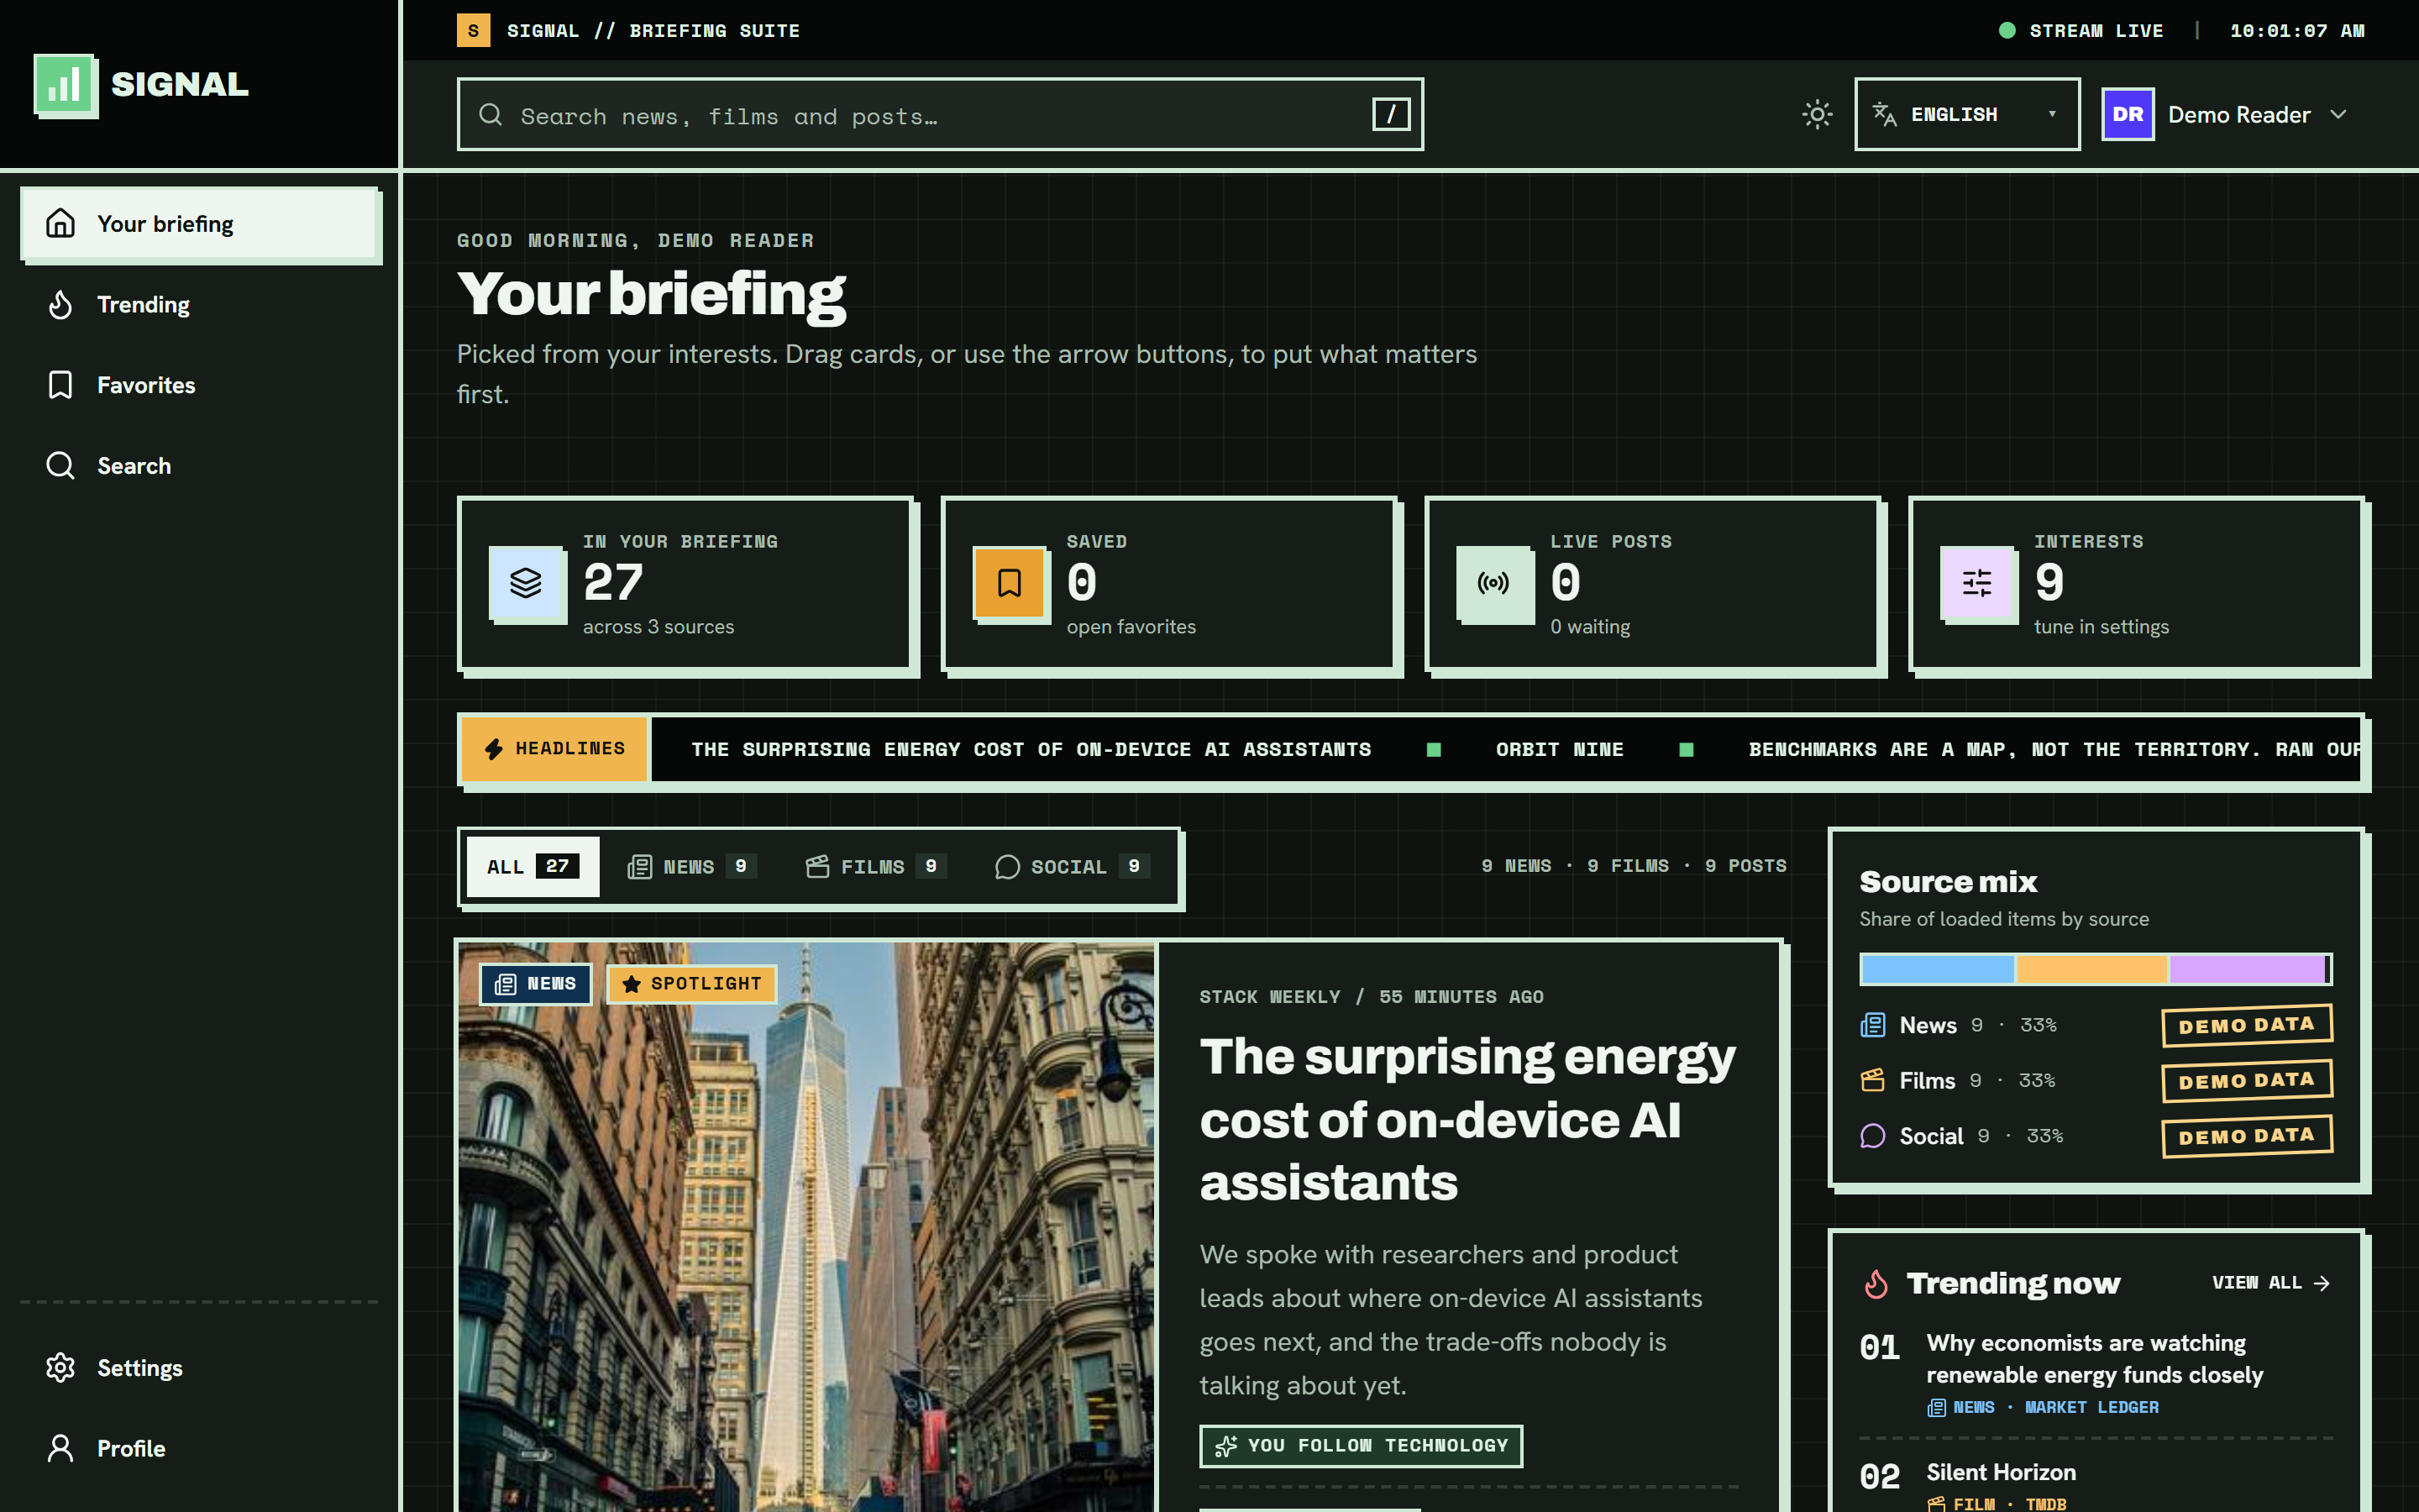Click the across 3 sources text
The image size is (2419, 1512).
coord(658,627)
